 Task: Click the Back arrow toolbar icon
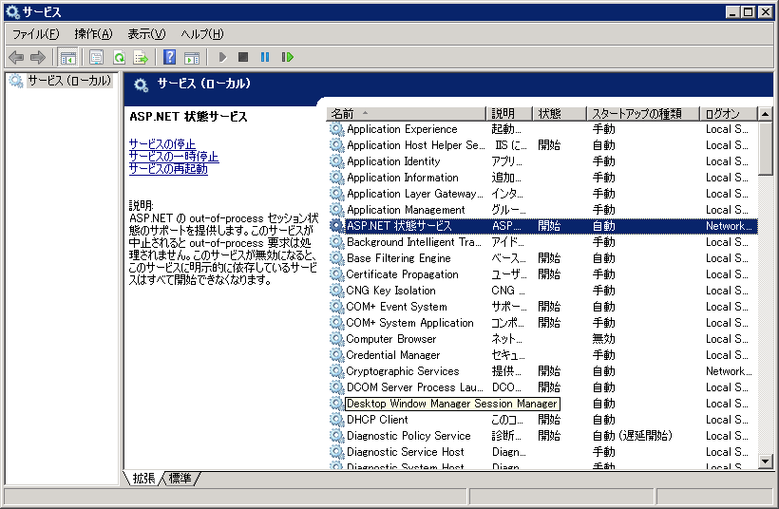[16, 57]
